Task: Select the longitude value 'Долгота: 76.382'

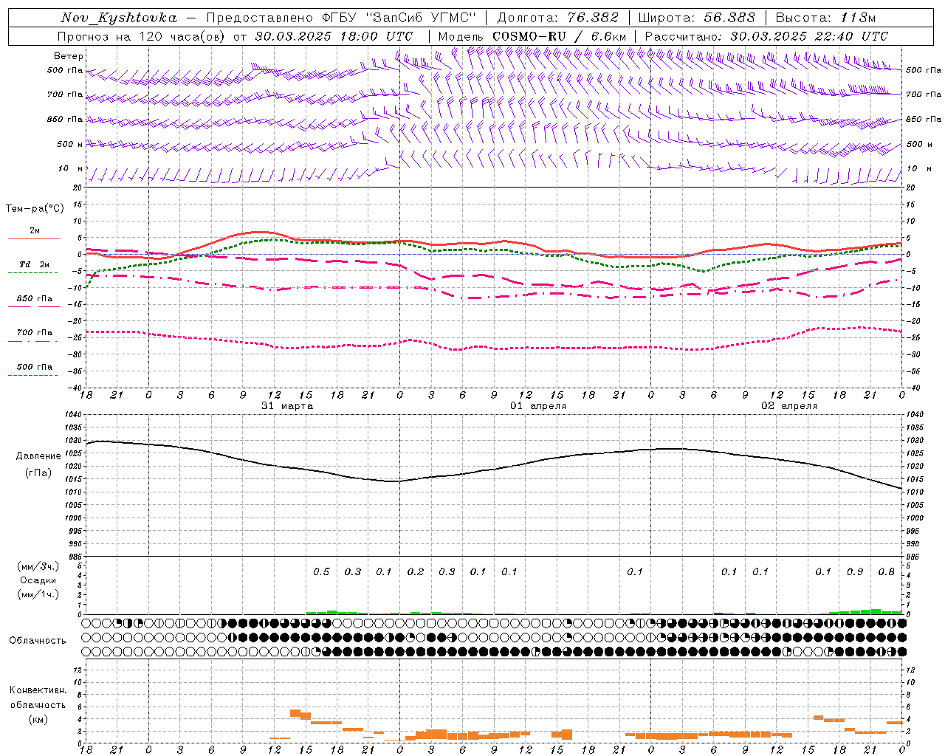Action: (557, 18)
